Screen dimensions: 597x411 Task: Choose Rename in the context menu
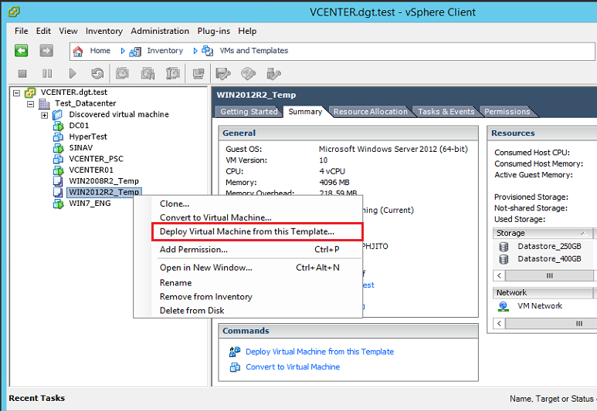click(248, 283)
